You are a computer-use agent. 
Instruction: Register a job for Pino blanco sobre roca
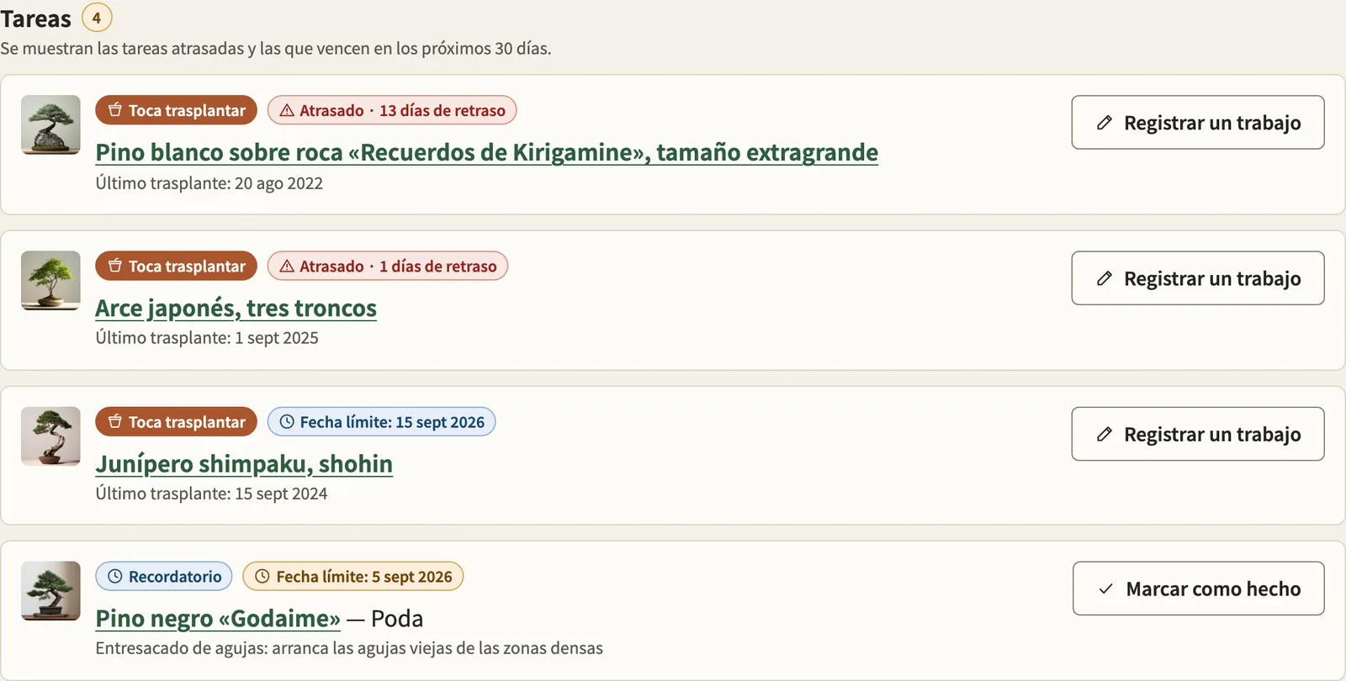(x=1198, y=123)
